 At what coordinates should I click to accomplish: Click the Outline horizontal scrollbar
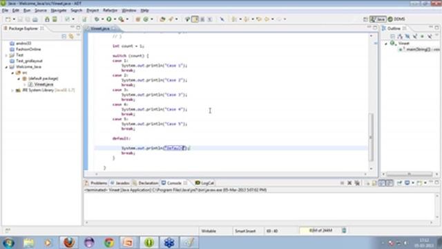(410, 174)
